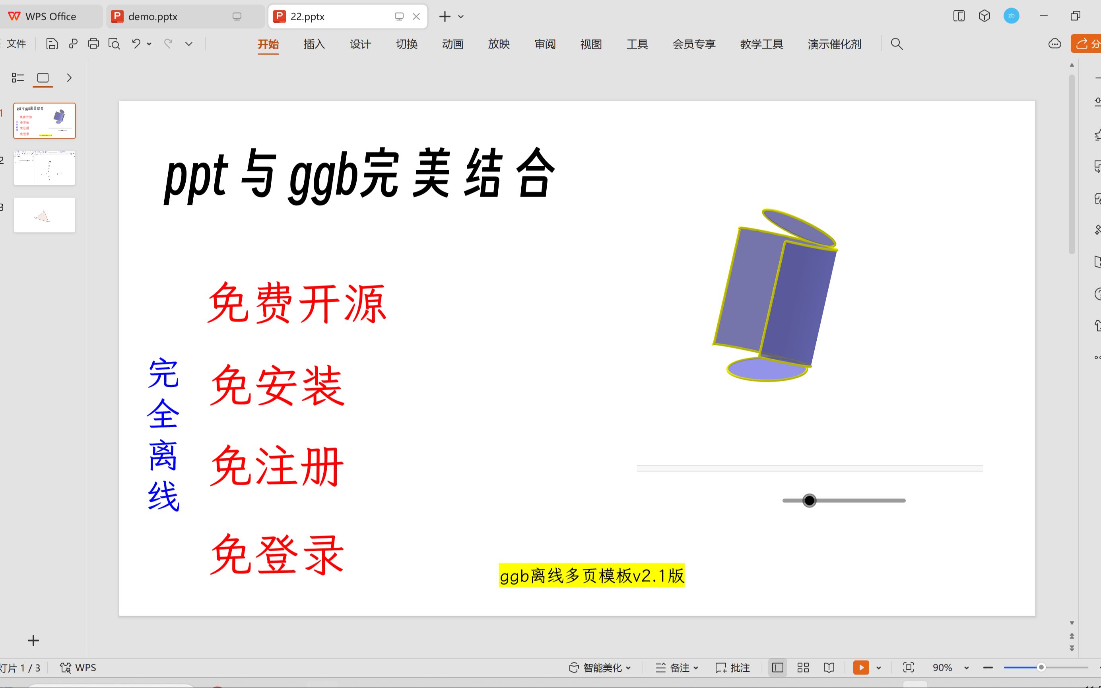This screenshot has height=688, width=1101.
Task: Select slide 3 thumbnail
Action: pyautogui.click(x=45, y=215)
